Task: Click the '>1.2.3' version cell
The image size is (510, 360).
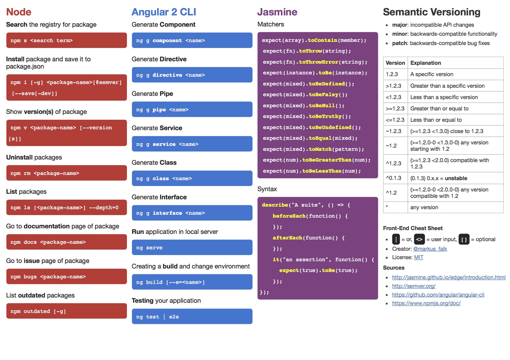Action: coord(396,86)
